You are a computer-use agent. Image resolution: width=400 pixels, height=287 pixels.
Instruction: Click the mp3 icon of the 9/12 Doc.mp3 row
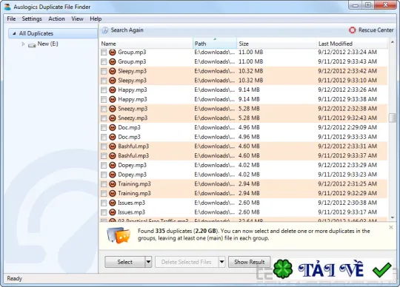[x=113, y=127]
